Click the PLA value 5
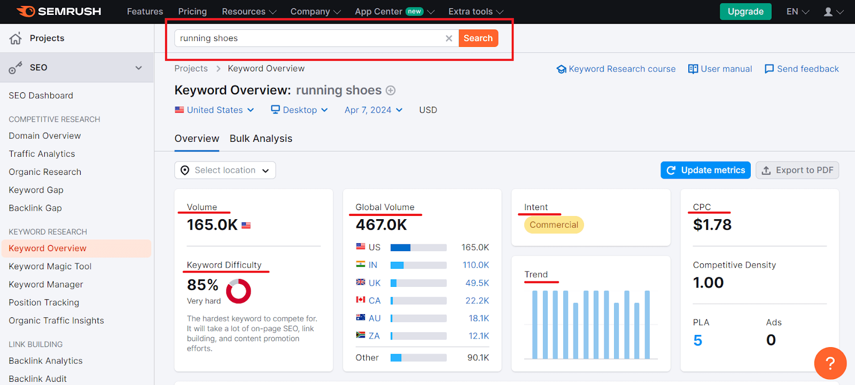 tap(697, 340)
